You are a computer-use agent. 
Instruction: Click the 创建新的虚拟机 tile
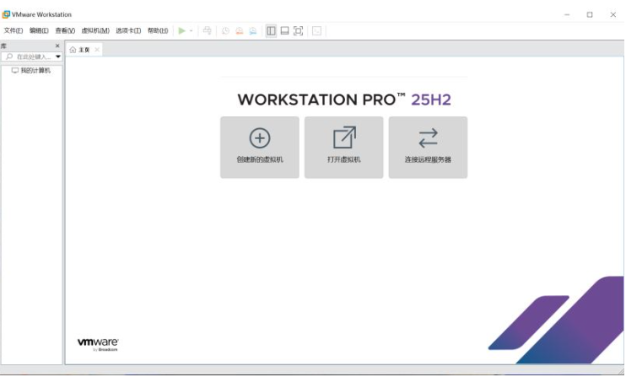[260, 148]
